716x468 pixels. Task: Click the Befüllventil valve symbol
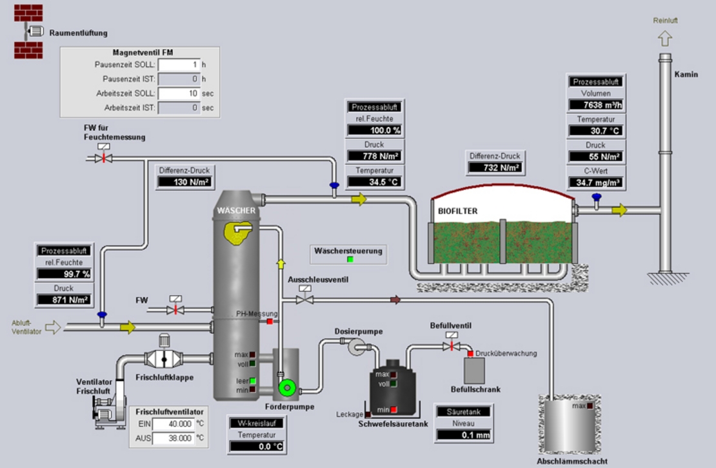click(x=452, y=346)
